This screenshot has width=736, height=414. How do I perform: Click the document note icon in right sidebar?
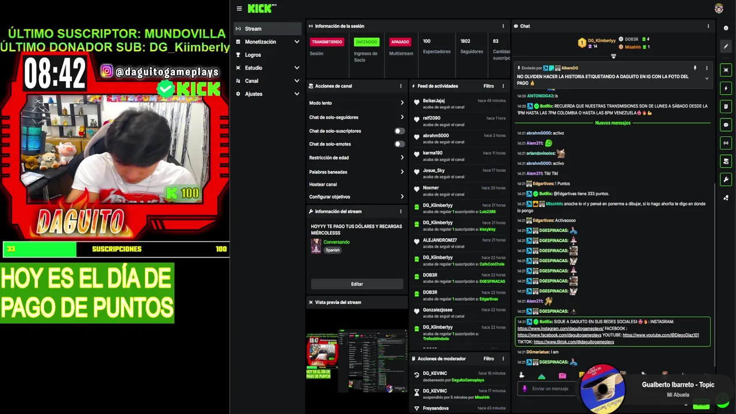(x=726, y=106)
